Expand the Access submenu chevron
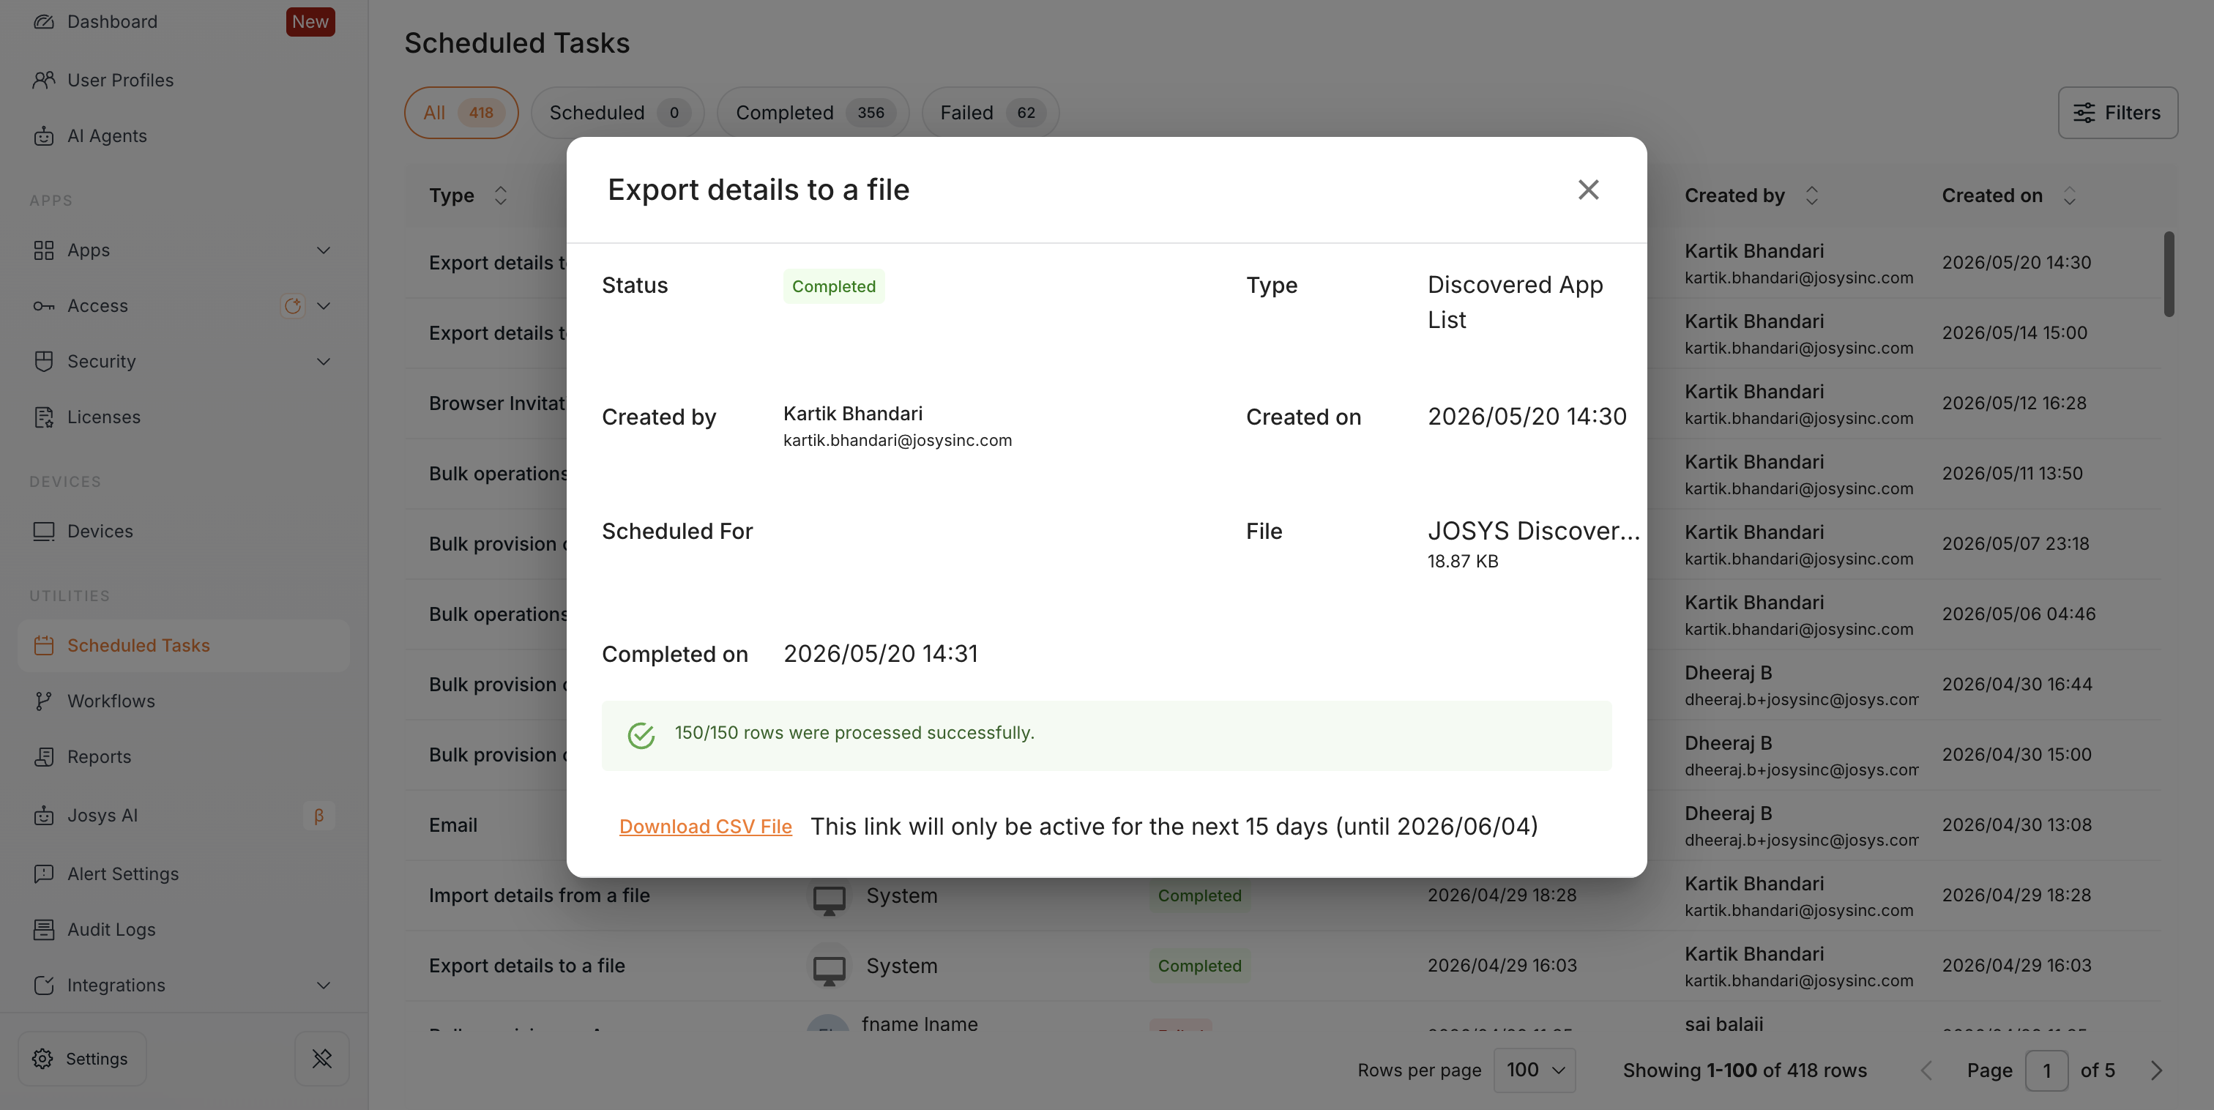This screenshot has height=1110, width=2214. point(323,306)
